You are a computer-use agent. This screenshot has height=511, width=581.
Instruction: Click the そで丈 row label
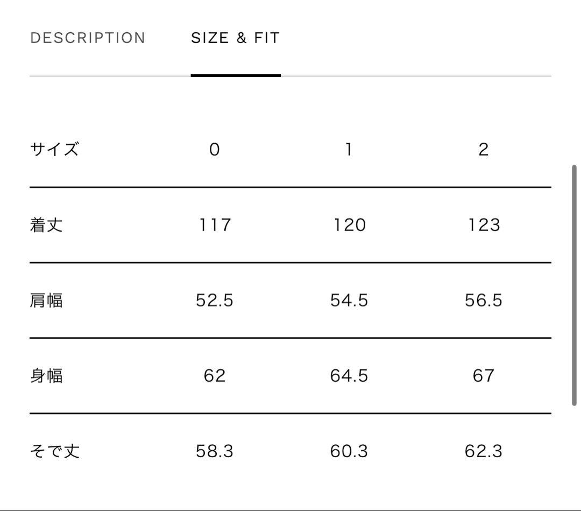(55, 451)
